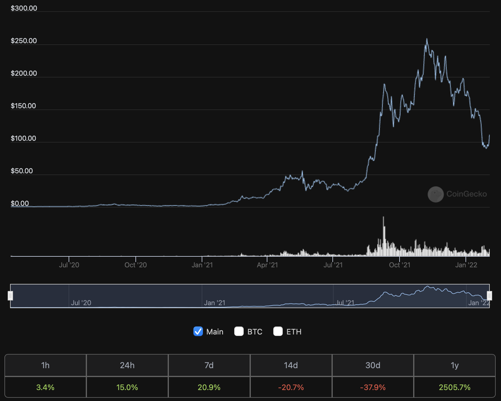The height and width of the screenshot is (401, 501).
Task: Click the $300.00 y-axis label
Action: tap(24, 8)
